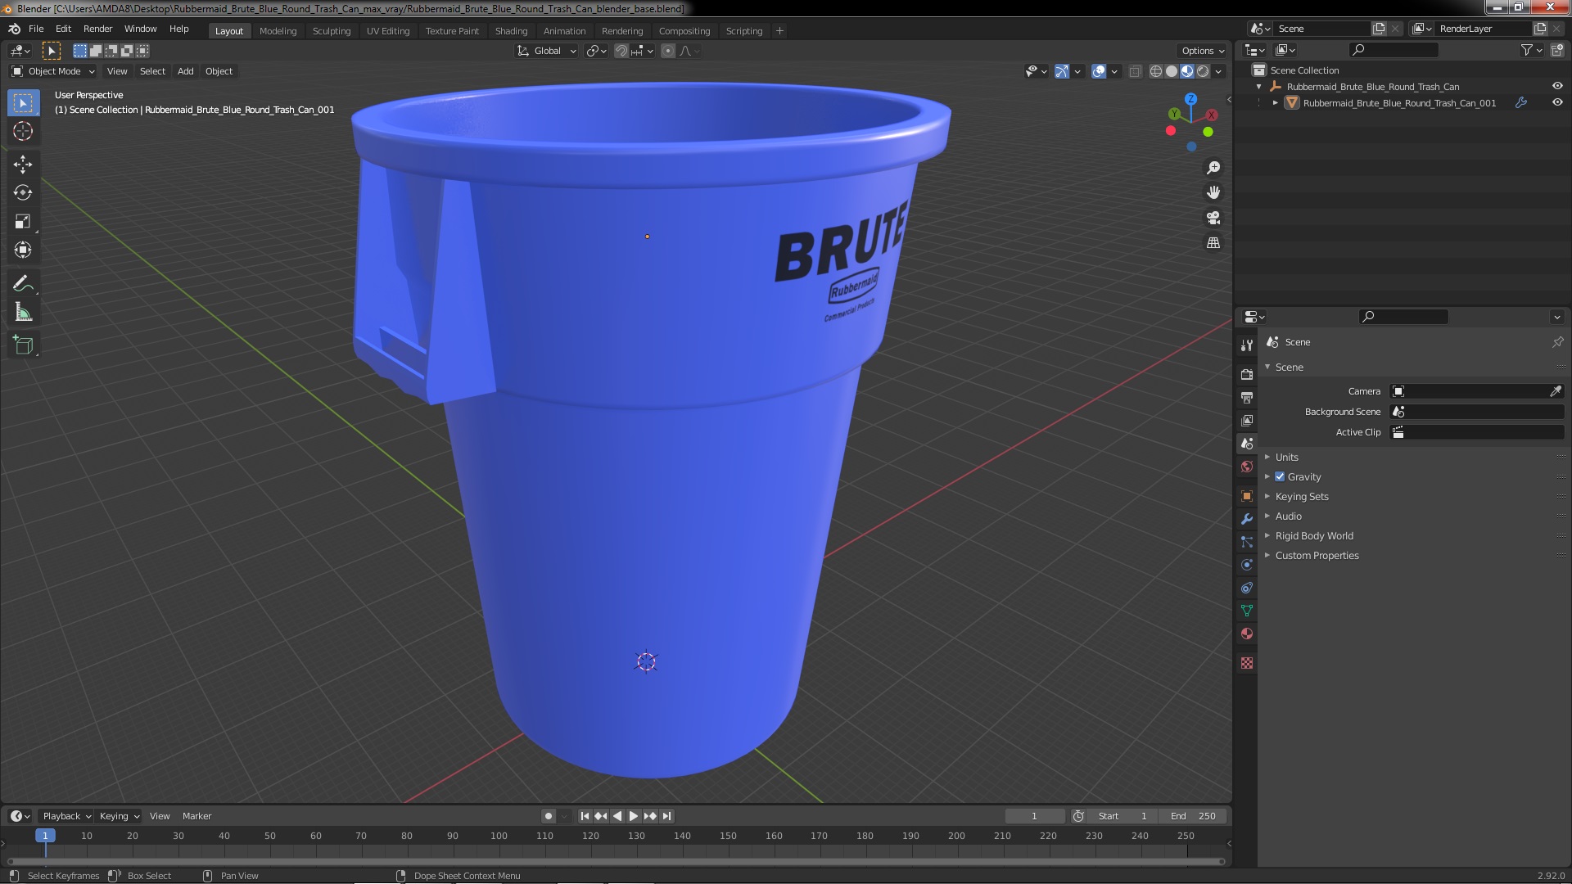Expand the Units panel
This screenshot has width=1572, height=884.
pyautogui.click(x=1286, y=457)
